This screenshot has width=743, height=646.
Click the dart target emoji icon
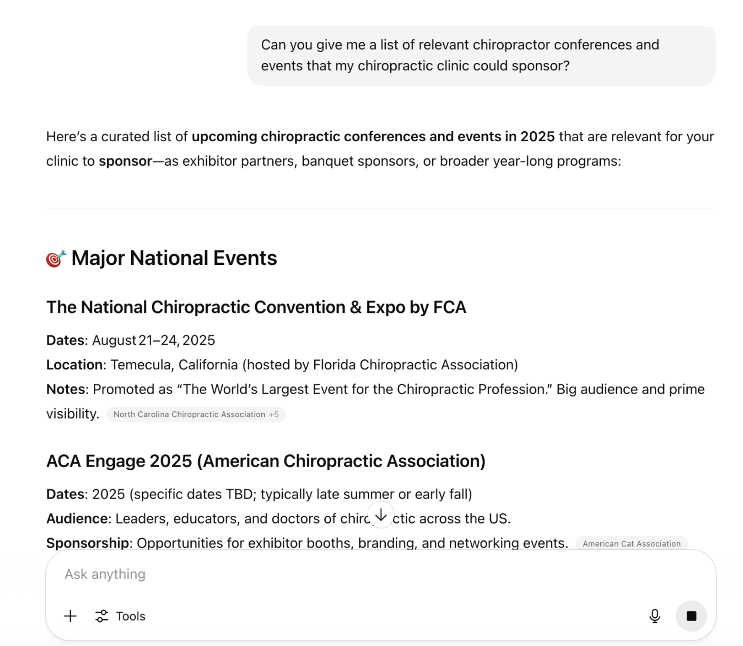[56, 258]
